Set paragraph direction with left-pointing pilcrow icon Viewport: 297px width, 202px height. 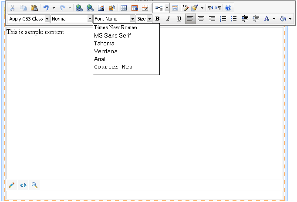[x=210, y=8]
